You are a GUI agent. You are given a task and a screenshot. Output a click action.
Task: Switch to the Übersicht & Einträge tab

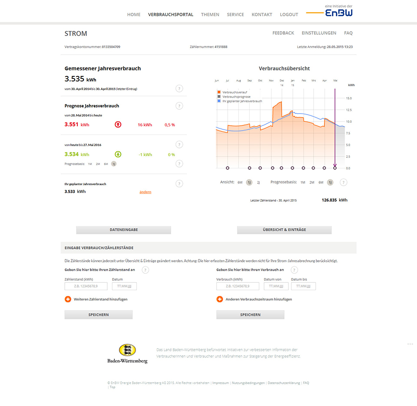coord(284,230)
